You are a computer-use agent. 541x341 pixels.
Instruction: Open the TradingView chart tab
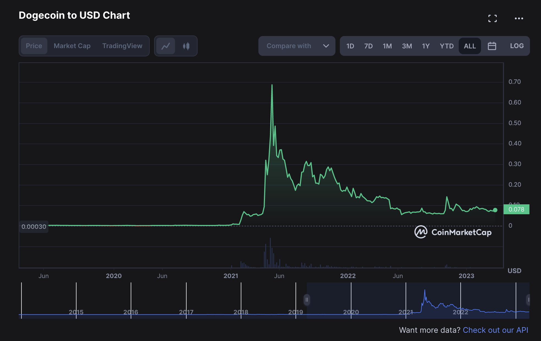tap(122, 46)
